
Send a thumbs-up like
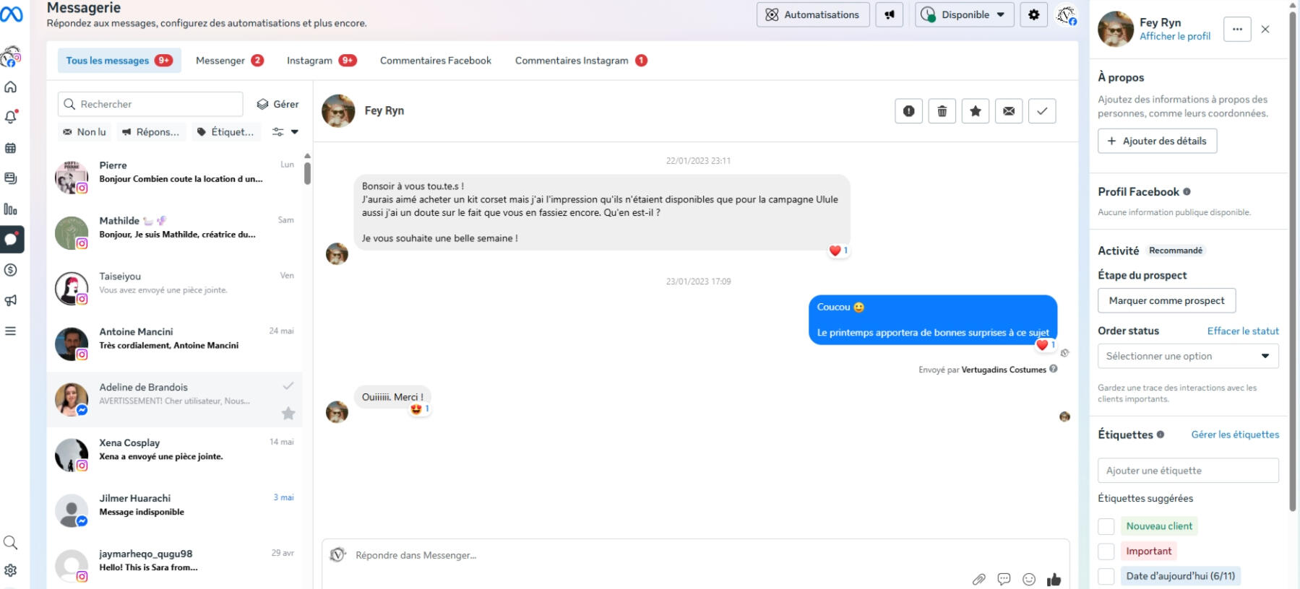(x=1054, y=579)
